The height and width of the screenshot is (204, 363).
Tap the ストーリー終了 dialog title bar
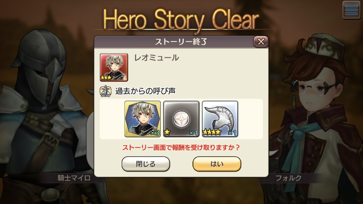(181, 42)
